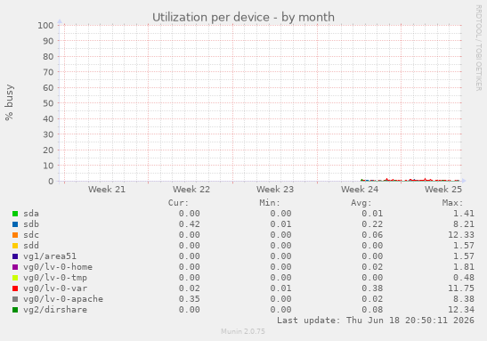Select the 'sda' device label
Screen dimensions: 487x341
pyautogui.click(x=31, y=214)
